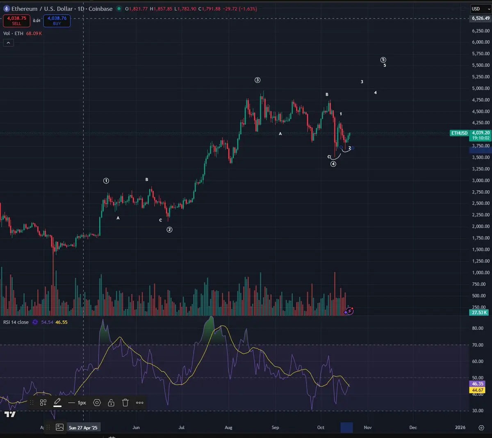Select circled wave 5 label
The width and height of the screenshot is (492, 438).
pos(383,60)
